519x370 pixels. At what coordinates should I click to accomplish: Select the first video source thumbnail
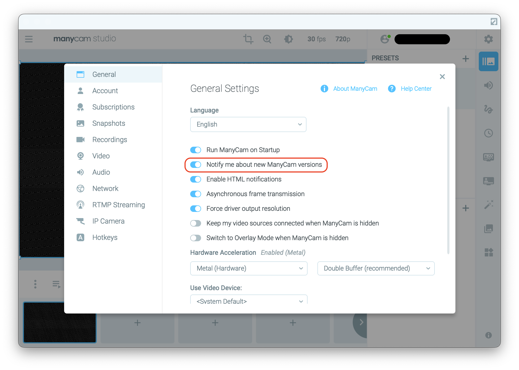[60, 322]
